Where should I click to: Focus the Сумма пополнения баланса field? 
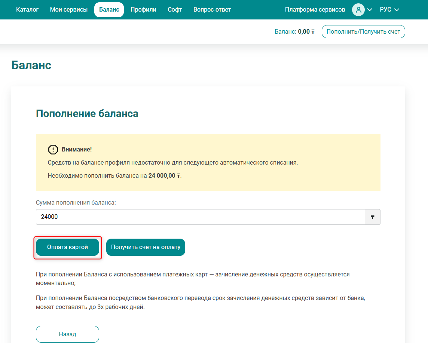tap(200, 217)
